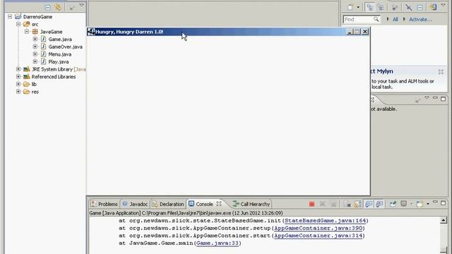The height and width of the screenshot is (254, 452).
Task: Expand the Menu.java tree node
Action: (x=35, y=54)
